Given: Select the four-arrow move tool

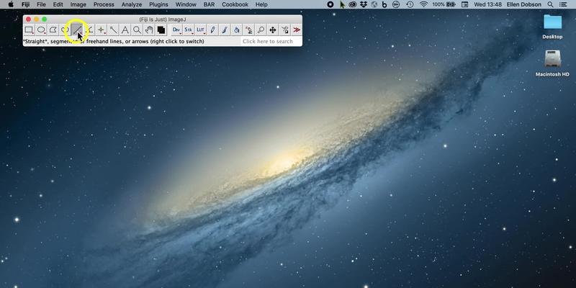Looking at the screenshot, I should (273, 30).
